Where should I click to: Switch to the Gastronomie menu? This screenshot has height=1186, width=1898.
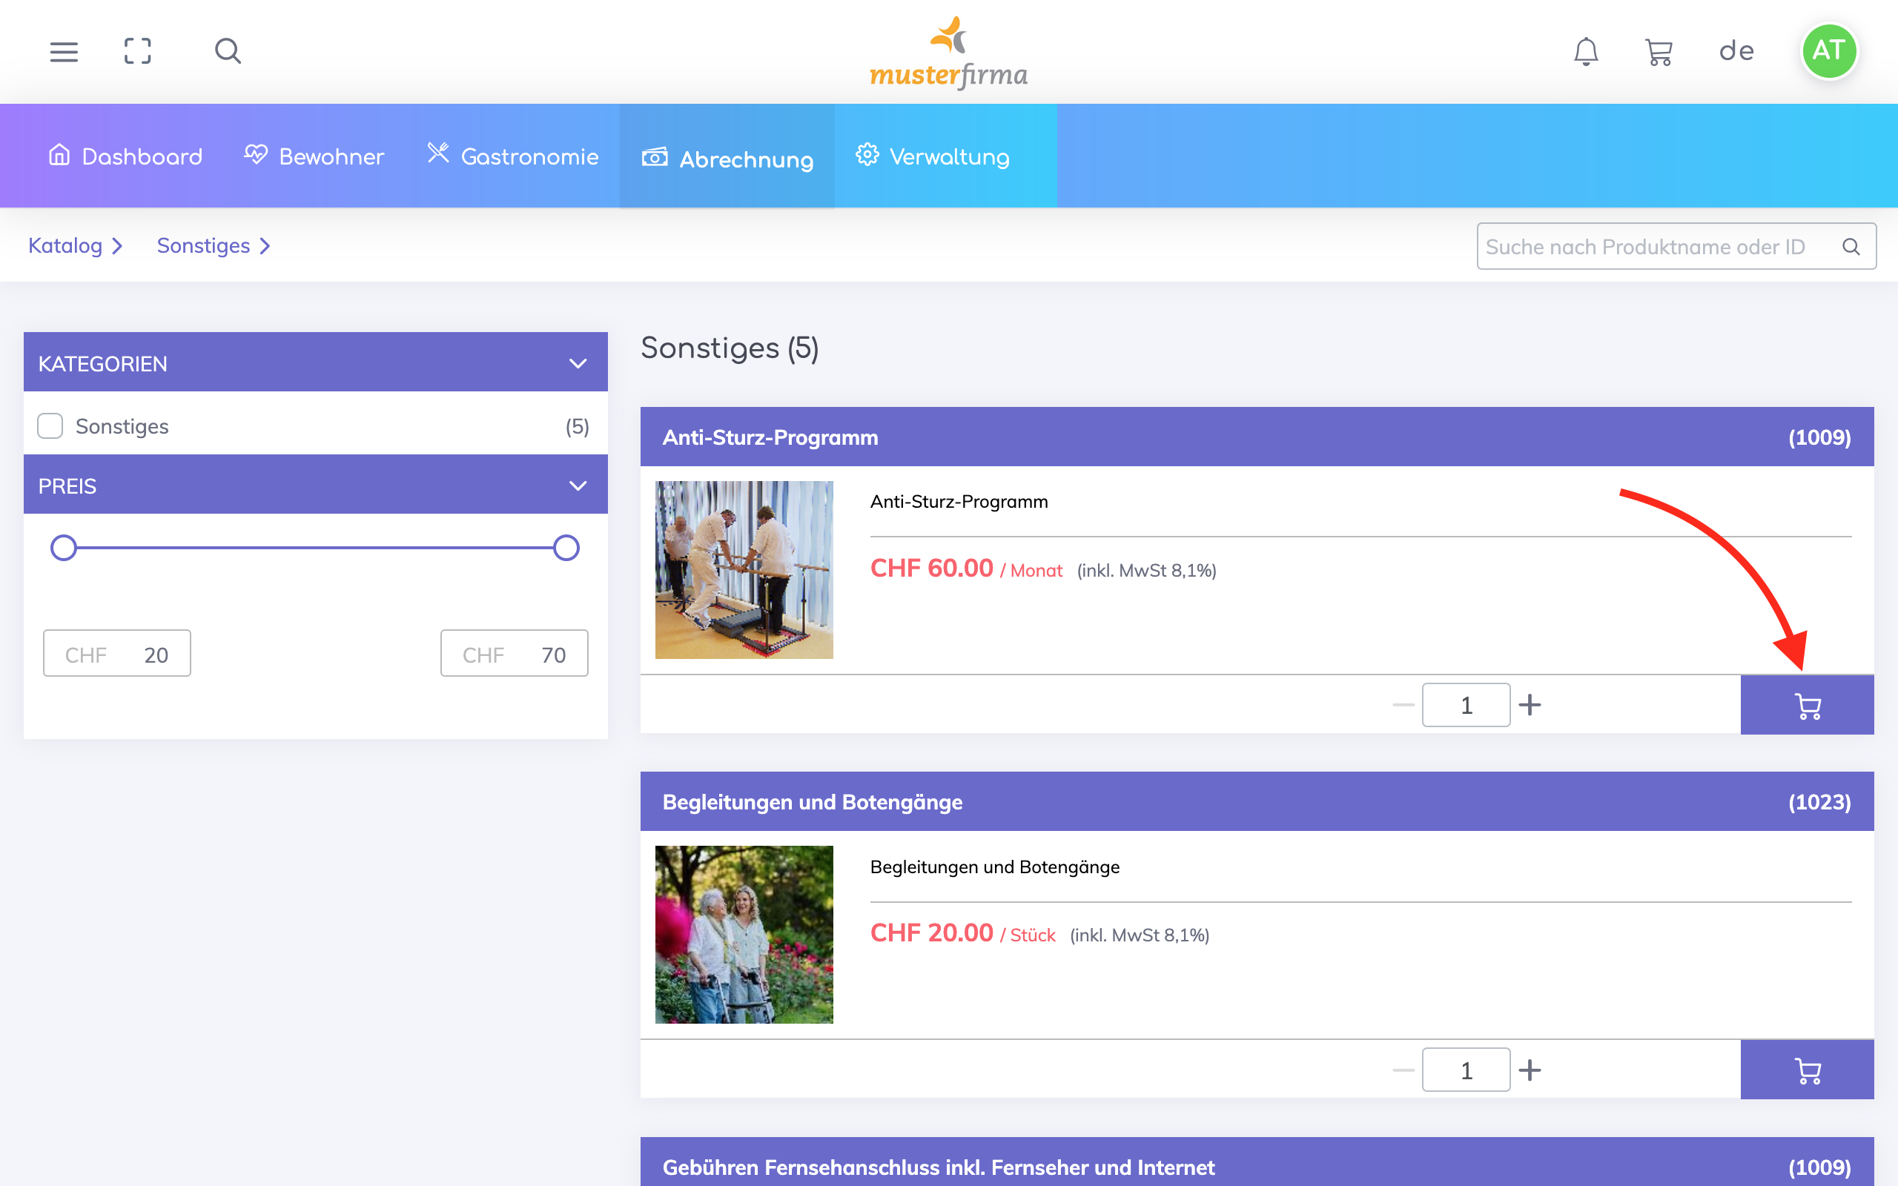513,156
